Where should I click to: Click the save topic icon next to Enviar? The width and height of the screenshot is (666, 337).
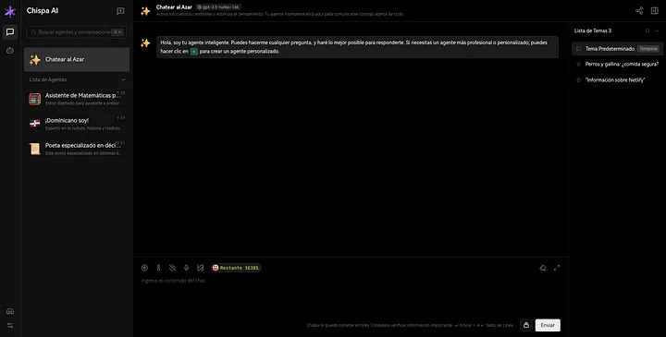tap(526, 325)
